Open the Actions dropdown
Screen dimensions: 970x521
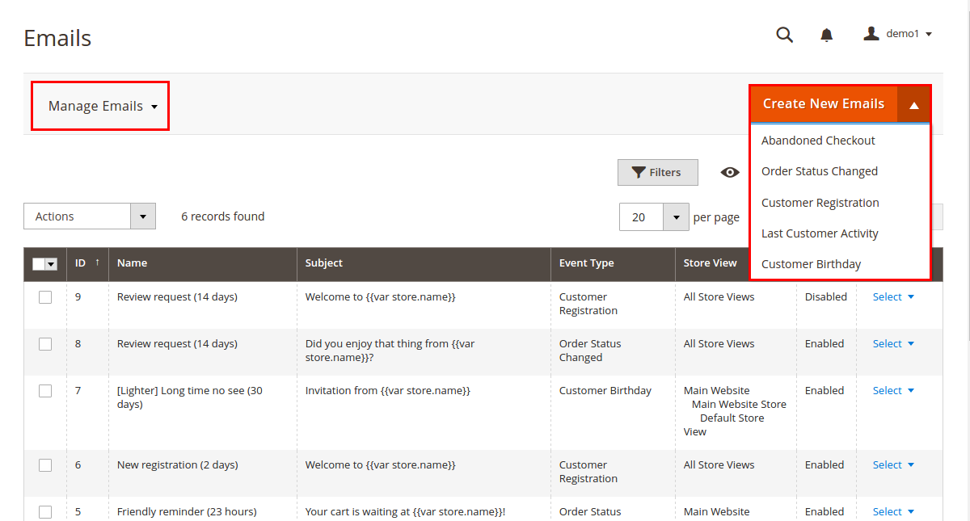point(90,216)
